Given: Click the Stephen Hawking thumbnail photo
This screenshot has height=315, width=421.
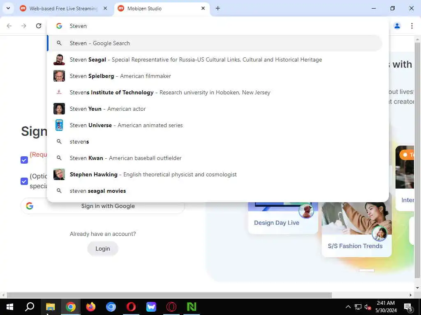Looking at the screenshot, I should (59, 174).
